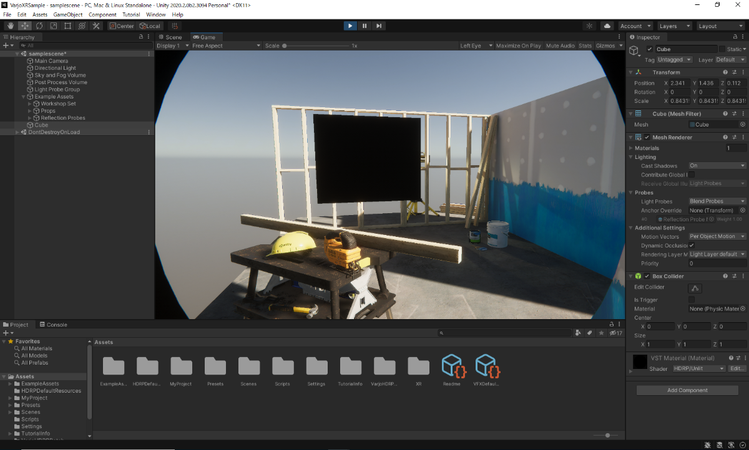Select the Hand tool in the toolbar
The height and width of the screenshot is (450, 749).
[11, 26]
